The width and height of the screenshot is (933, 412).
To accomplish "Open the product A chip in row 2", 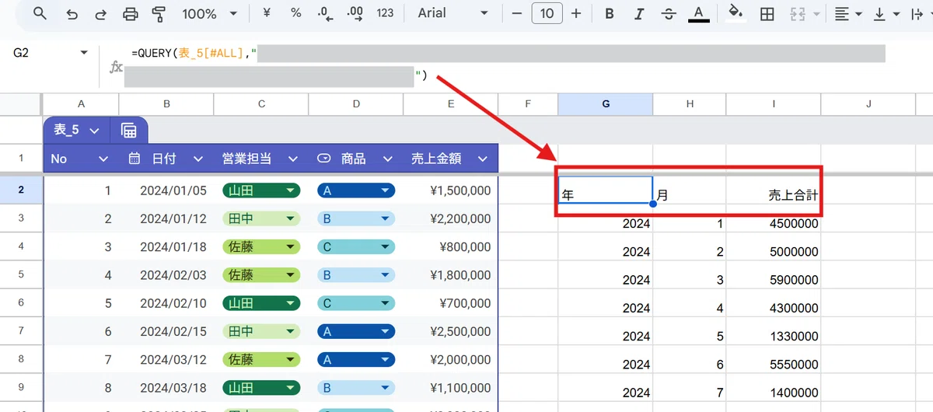I will tap(356, 190).
